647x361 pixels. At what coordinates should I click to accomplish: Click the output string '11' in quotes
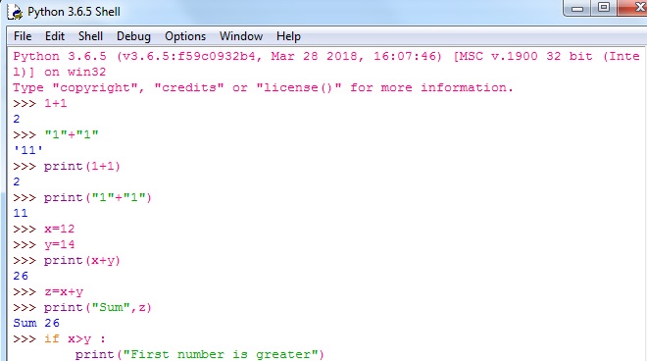pos(28,150)
